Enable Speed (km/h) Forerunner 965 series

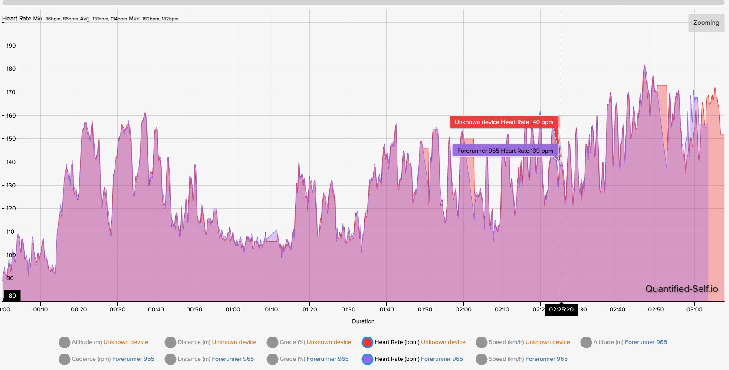482,359
